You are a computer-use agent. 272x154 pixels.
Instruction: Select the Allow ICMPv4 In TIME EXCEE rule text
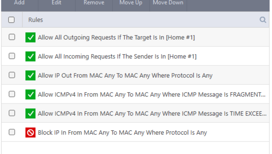152,114
